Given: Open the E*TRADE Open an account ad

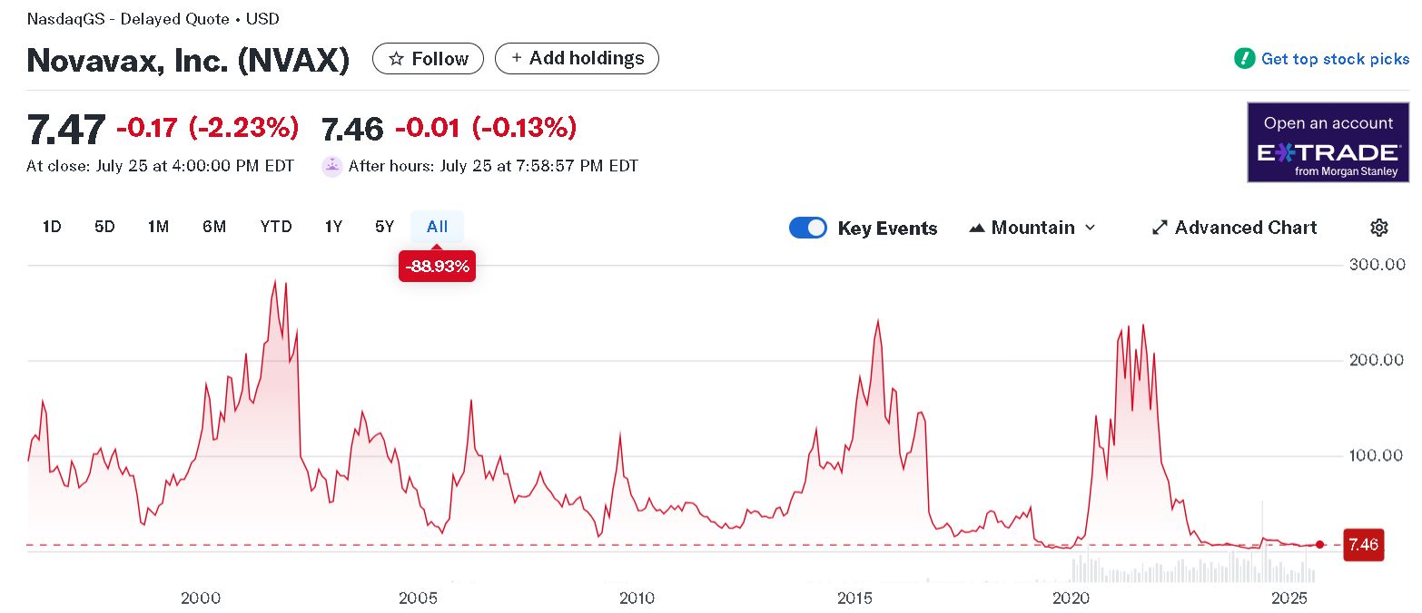Looking at the screenshot, I should click(x=1328, y=142).
